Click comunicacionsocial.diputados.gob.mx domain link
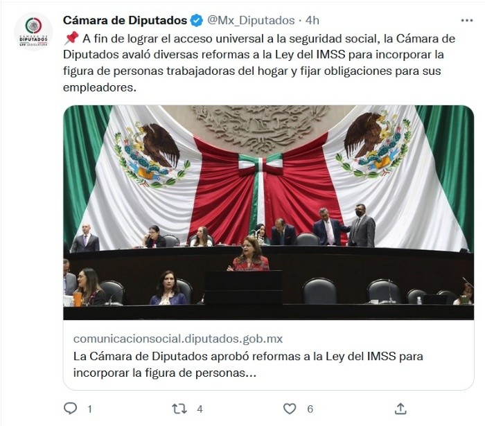This screenshot has width=485, height=426. pos(178,339)
